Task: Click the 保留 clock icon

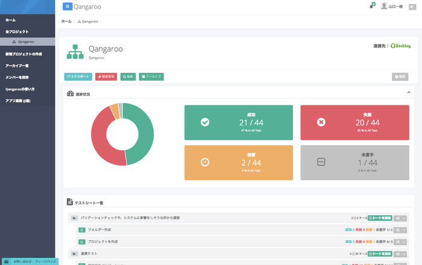Action: [205, 162]
